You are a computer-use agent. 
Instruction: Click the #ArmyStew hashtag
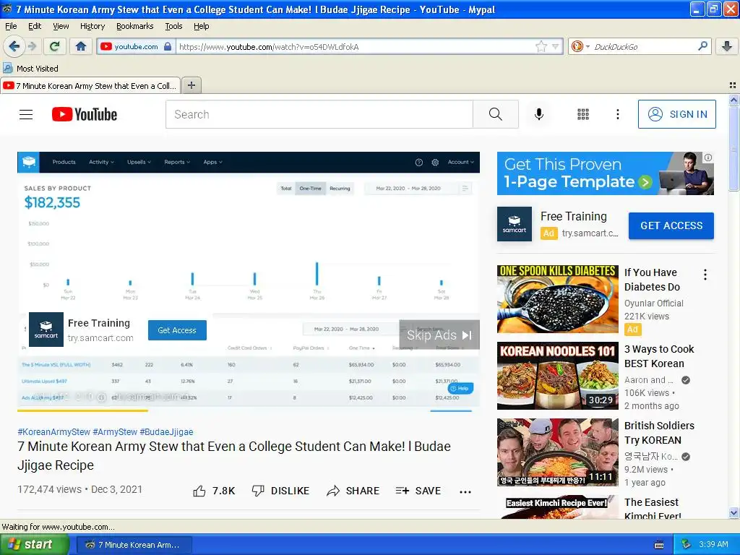115,431
